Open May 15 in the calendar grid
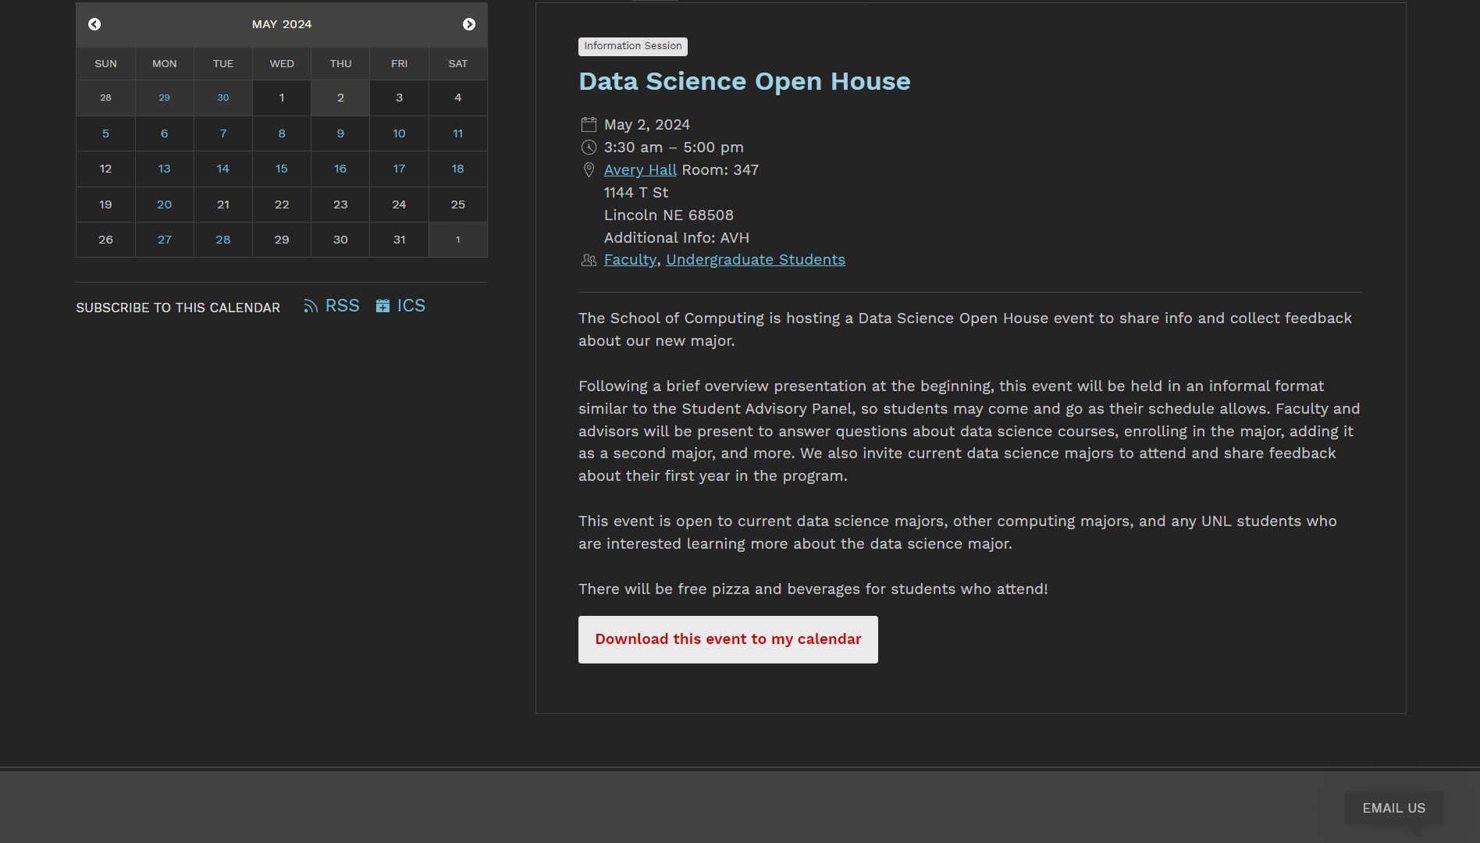Screen dimensions: 1480x843 coord(282,169)
